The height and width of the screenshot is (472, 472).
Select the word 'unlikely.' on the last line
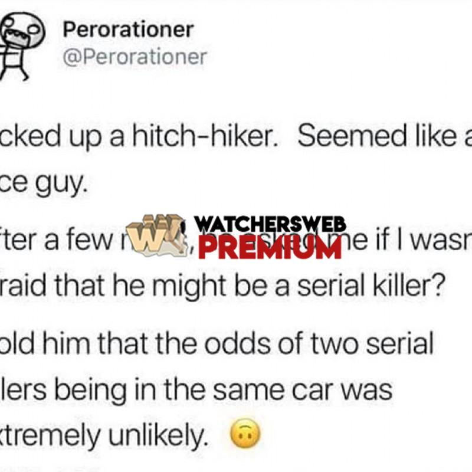pos(158,434)
